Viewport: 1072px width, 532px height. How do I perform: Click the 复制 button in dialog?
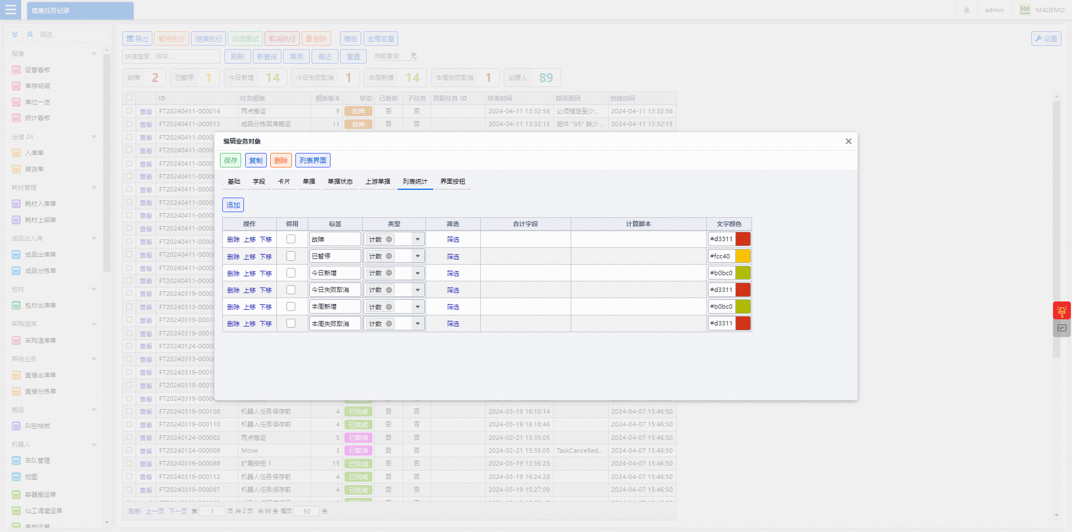click(x=256, y=160)
